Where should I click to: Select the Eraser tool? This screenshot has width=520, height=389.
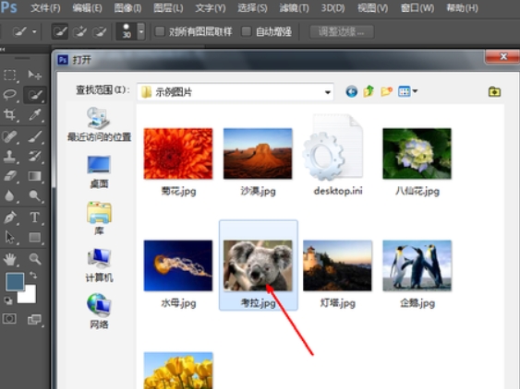[x=9, y=176]
